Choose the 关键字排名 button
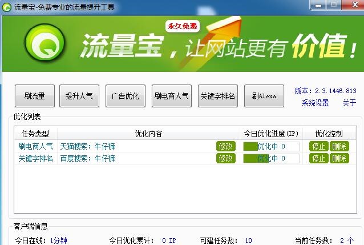 pos(218,96)
